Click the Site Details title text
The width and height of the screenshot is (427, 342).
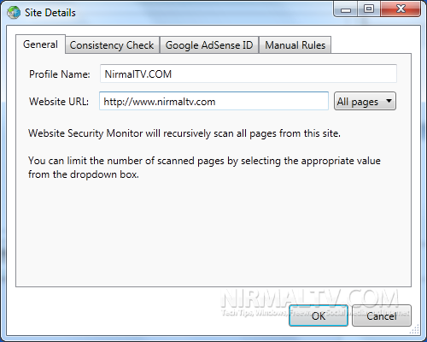click(x=50, y=13)
